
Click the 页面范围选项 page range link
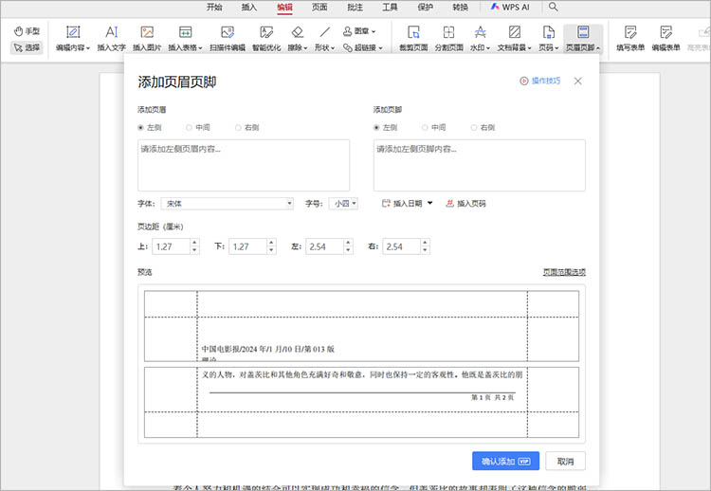click(563, 272)
